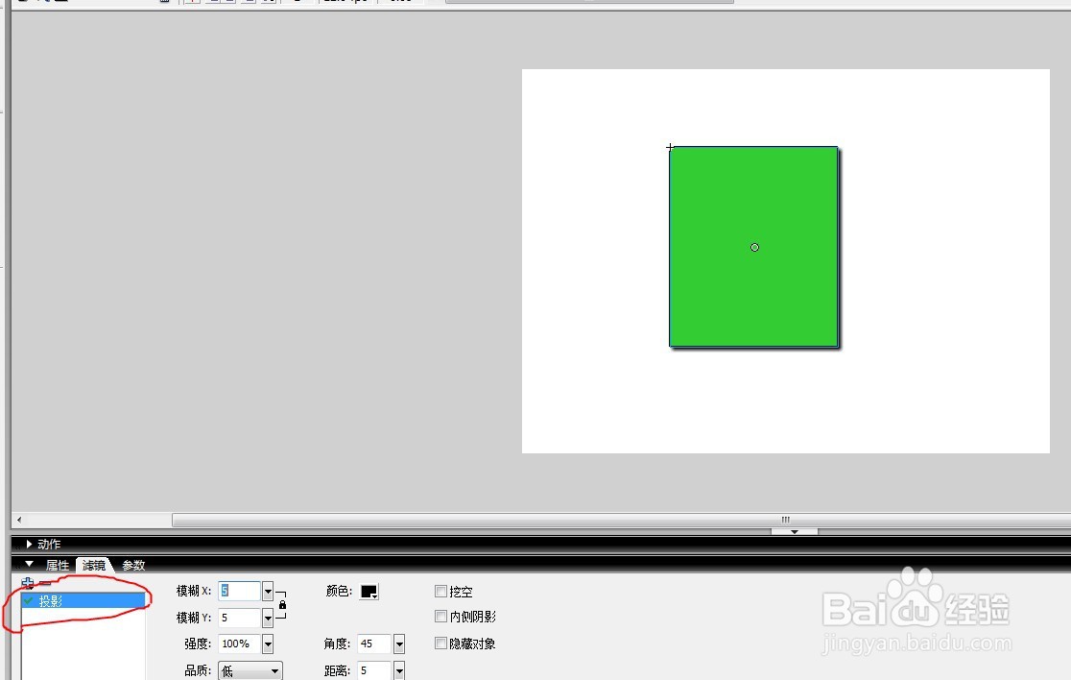The width and height of the screenshot is (1071, 680).
Task: Open the 模糊 Y value slider arrow
Action: 268,618
